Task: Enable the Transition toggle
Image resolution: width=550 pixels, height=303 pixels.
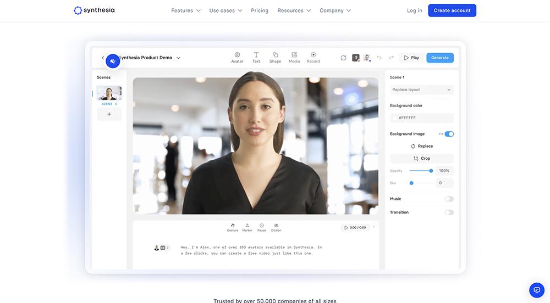Action: 449,212
